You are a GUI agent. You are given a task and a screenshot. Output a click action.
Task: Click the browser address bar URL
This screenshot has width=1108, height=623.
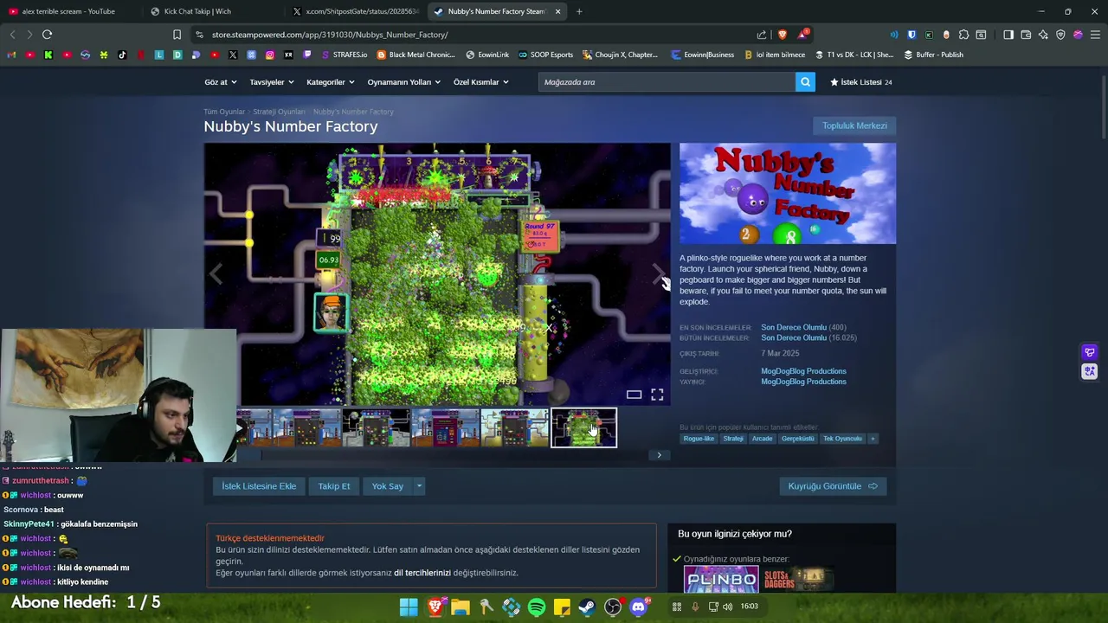pos(330,35)
